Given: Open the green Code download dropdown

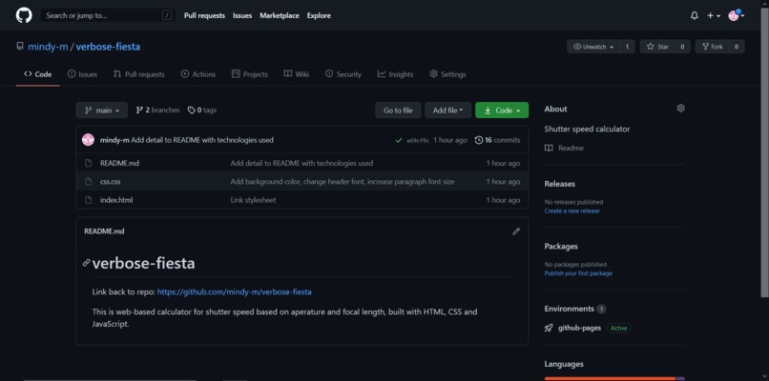Looking at the screenshot, I should pos(502,110).
